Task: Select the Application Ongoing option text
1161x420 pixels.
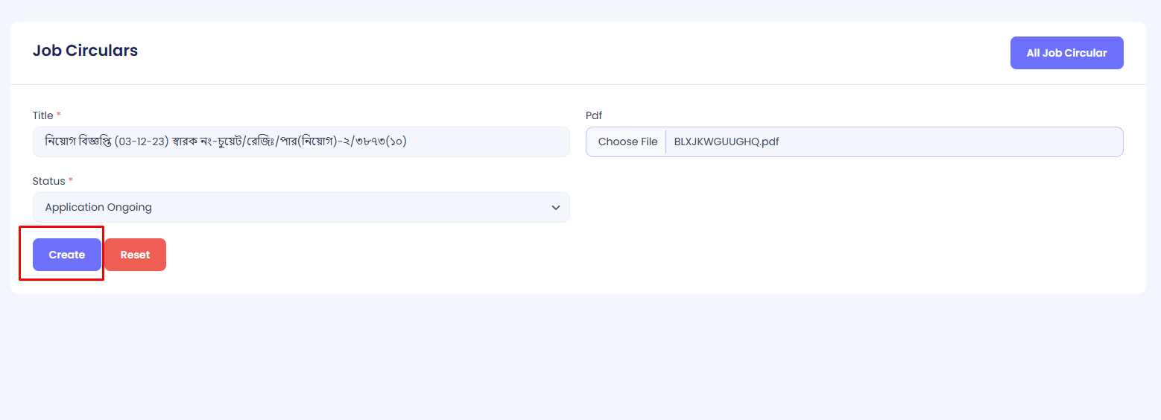Action: click(x=98, y=207)
